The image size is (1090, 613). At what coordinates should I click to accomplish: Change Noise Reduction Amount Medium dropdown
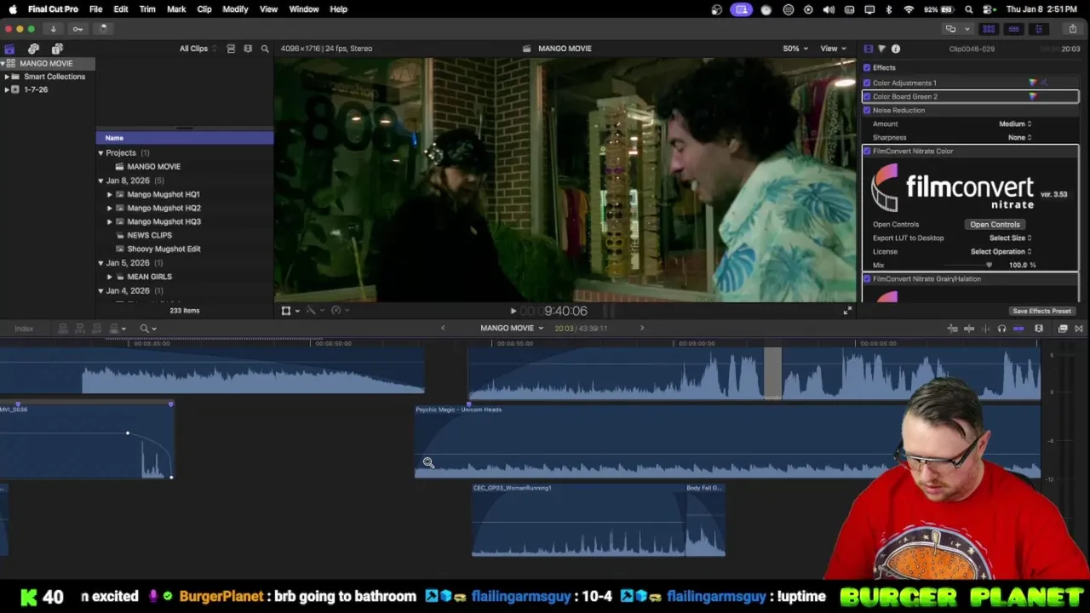pyautogui.click(x=1015, y=123)
